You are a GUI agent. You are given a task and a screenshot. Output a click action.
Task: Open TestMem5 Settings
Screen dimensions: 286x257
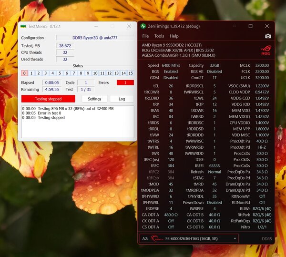click(x=94, y=99)
